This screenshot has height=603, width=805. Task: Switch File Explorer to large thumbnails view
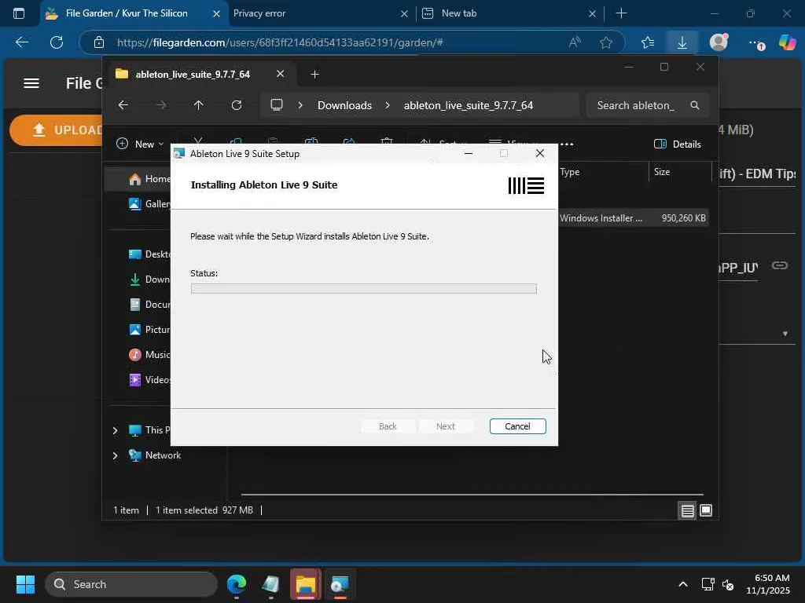click(x=706, y=510)
